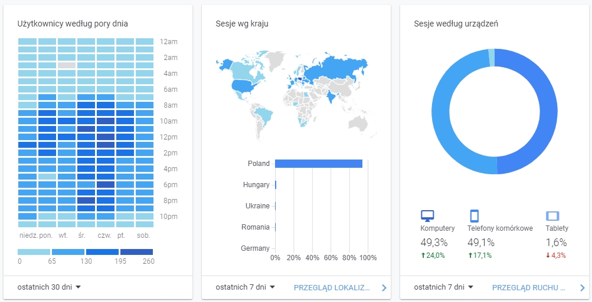Click Australia on the world map

click(x=359, y=124)
